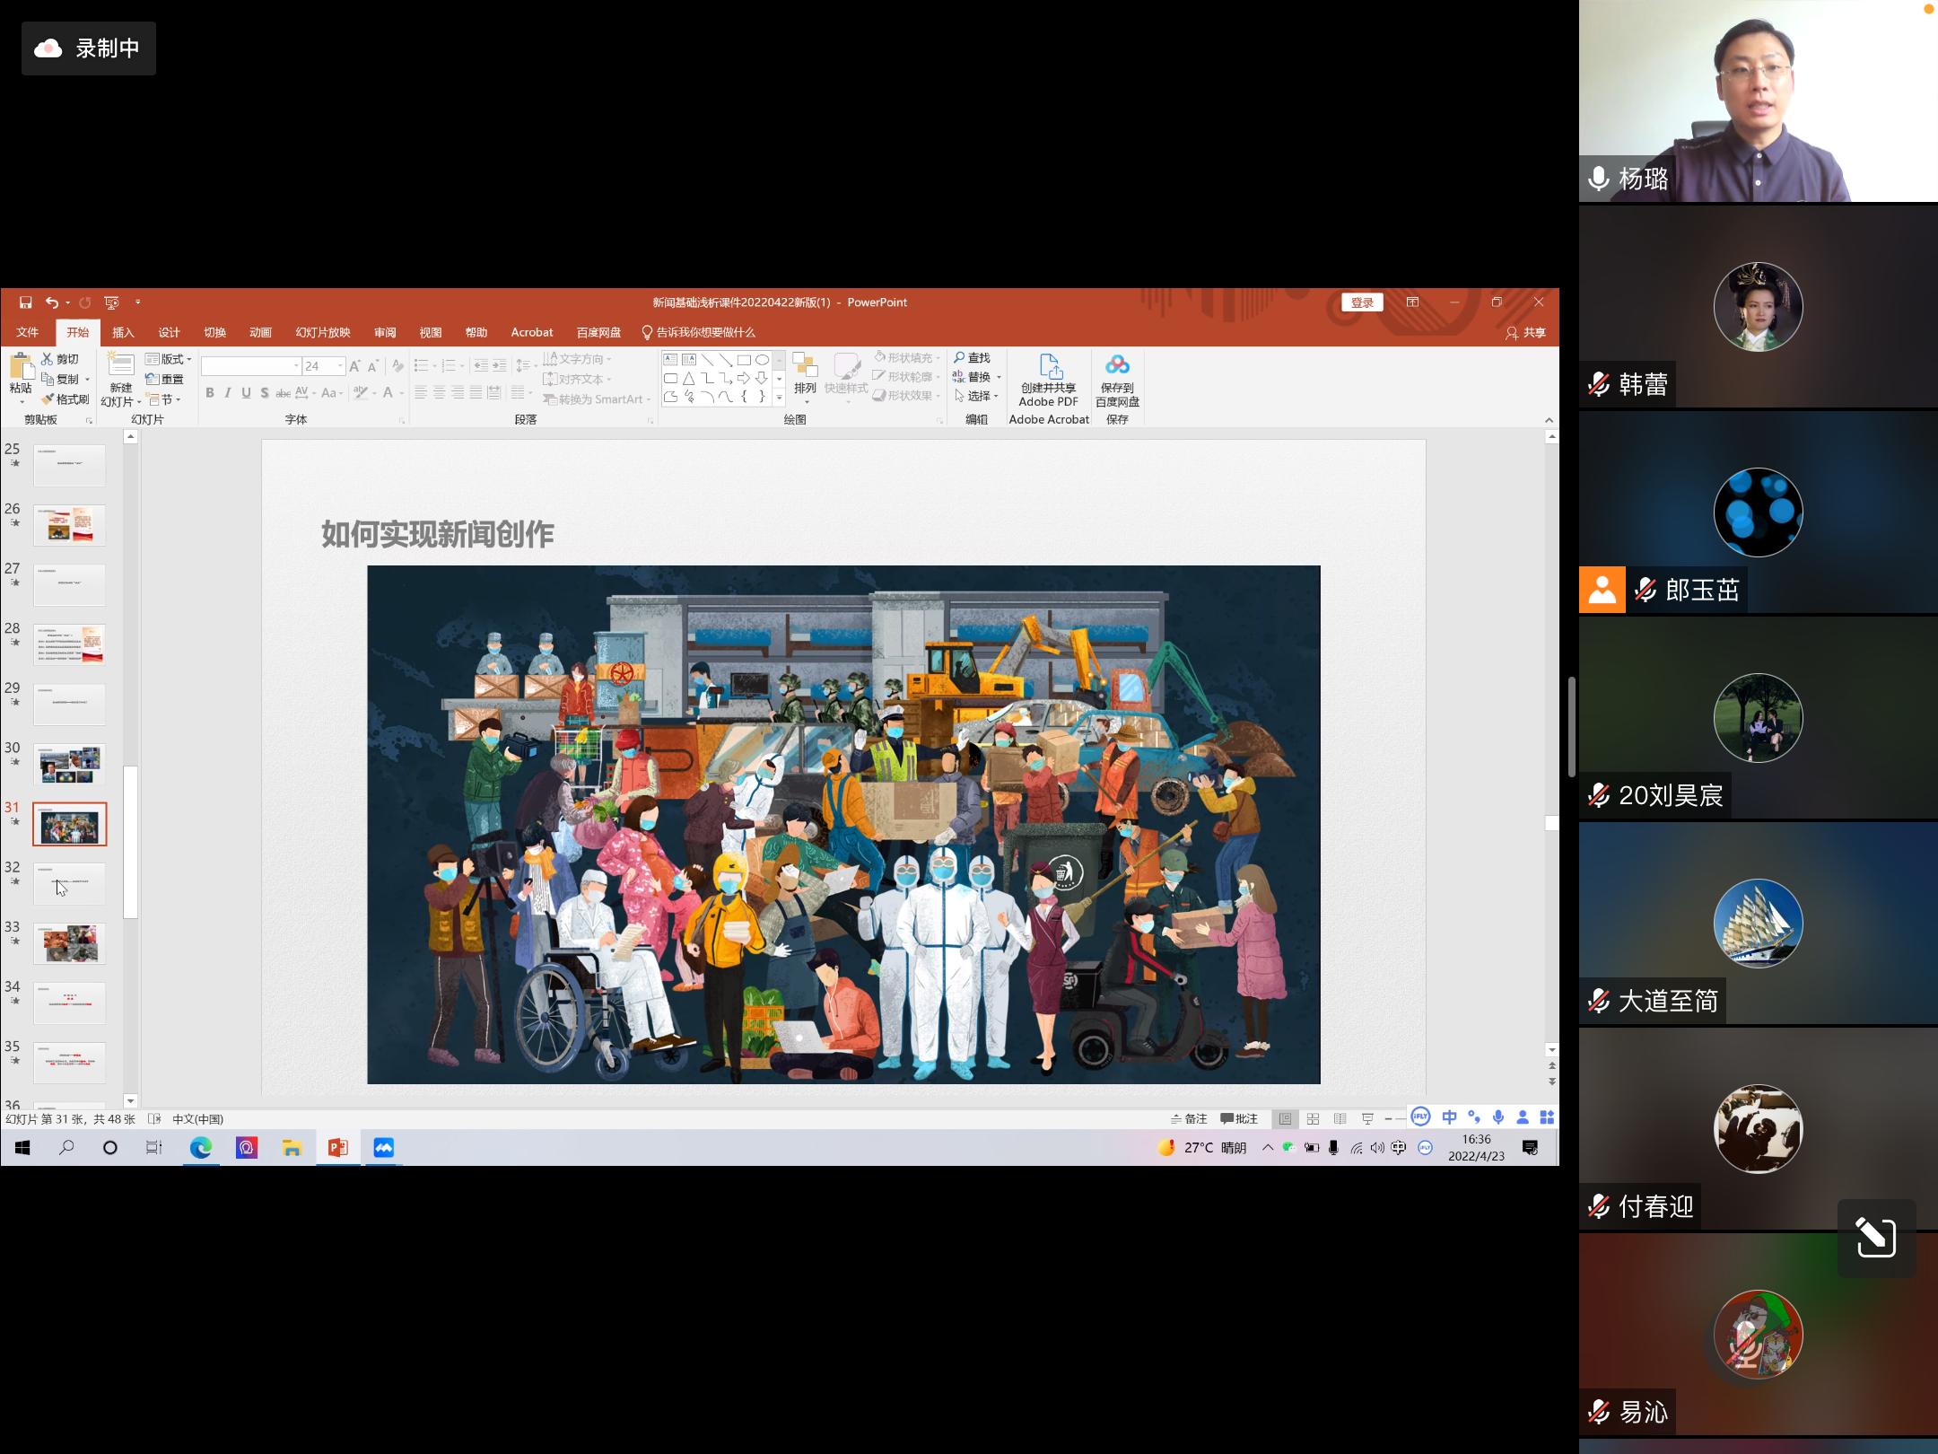Show hidden tray icons chevron

click(x=1268, y=1148)
